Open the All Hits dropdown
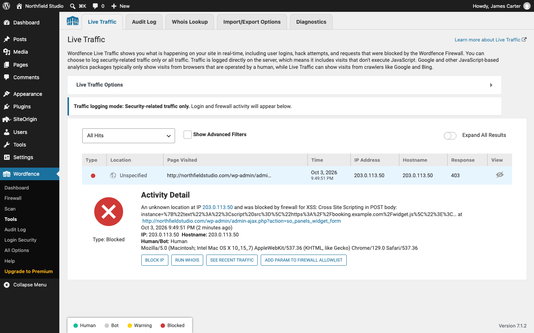 click(x=129, y=136)
